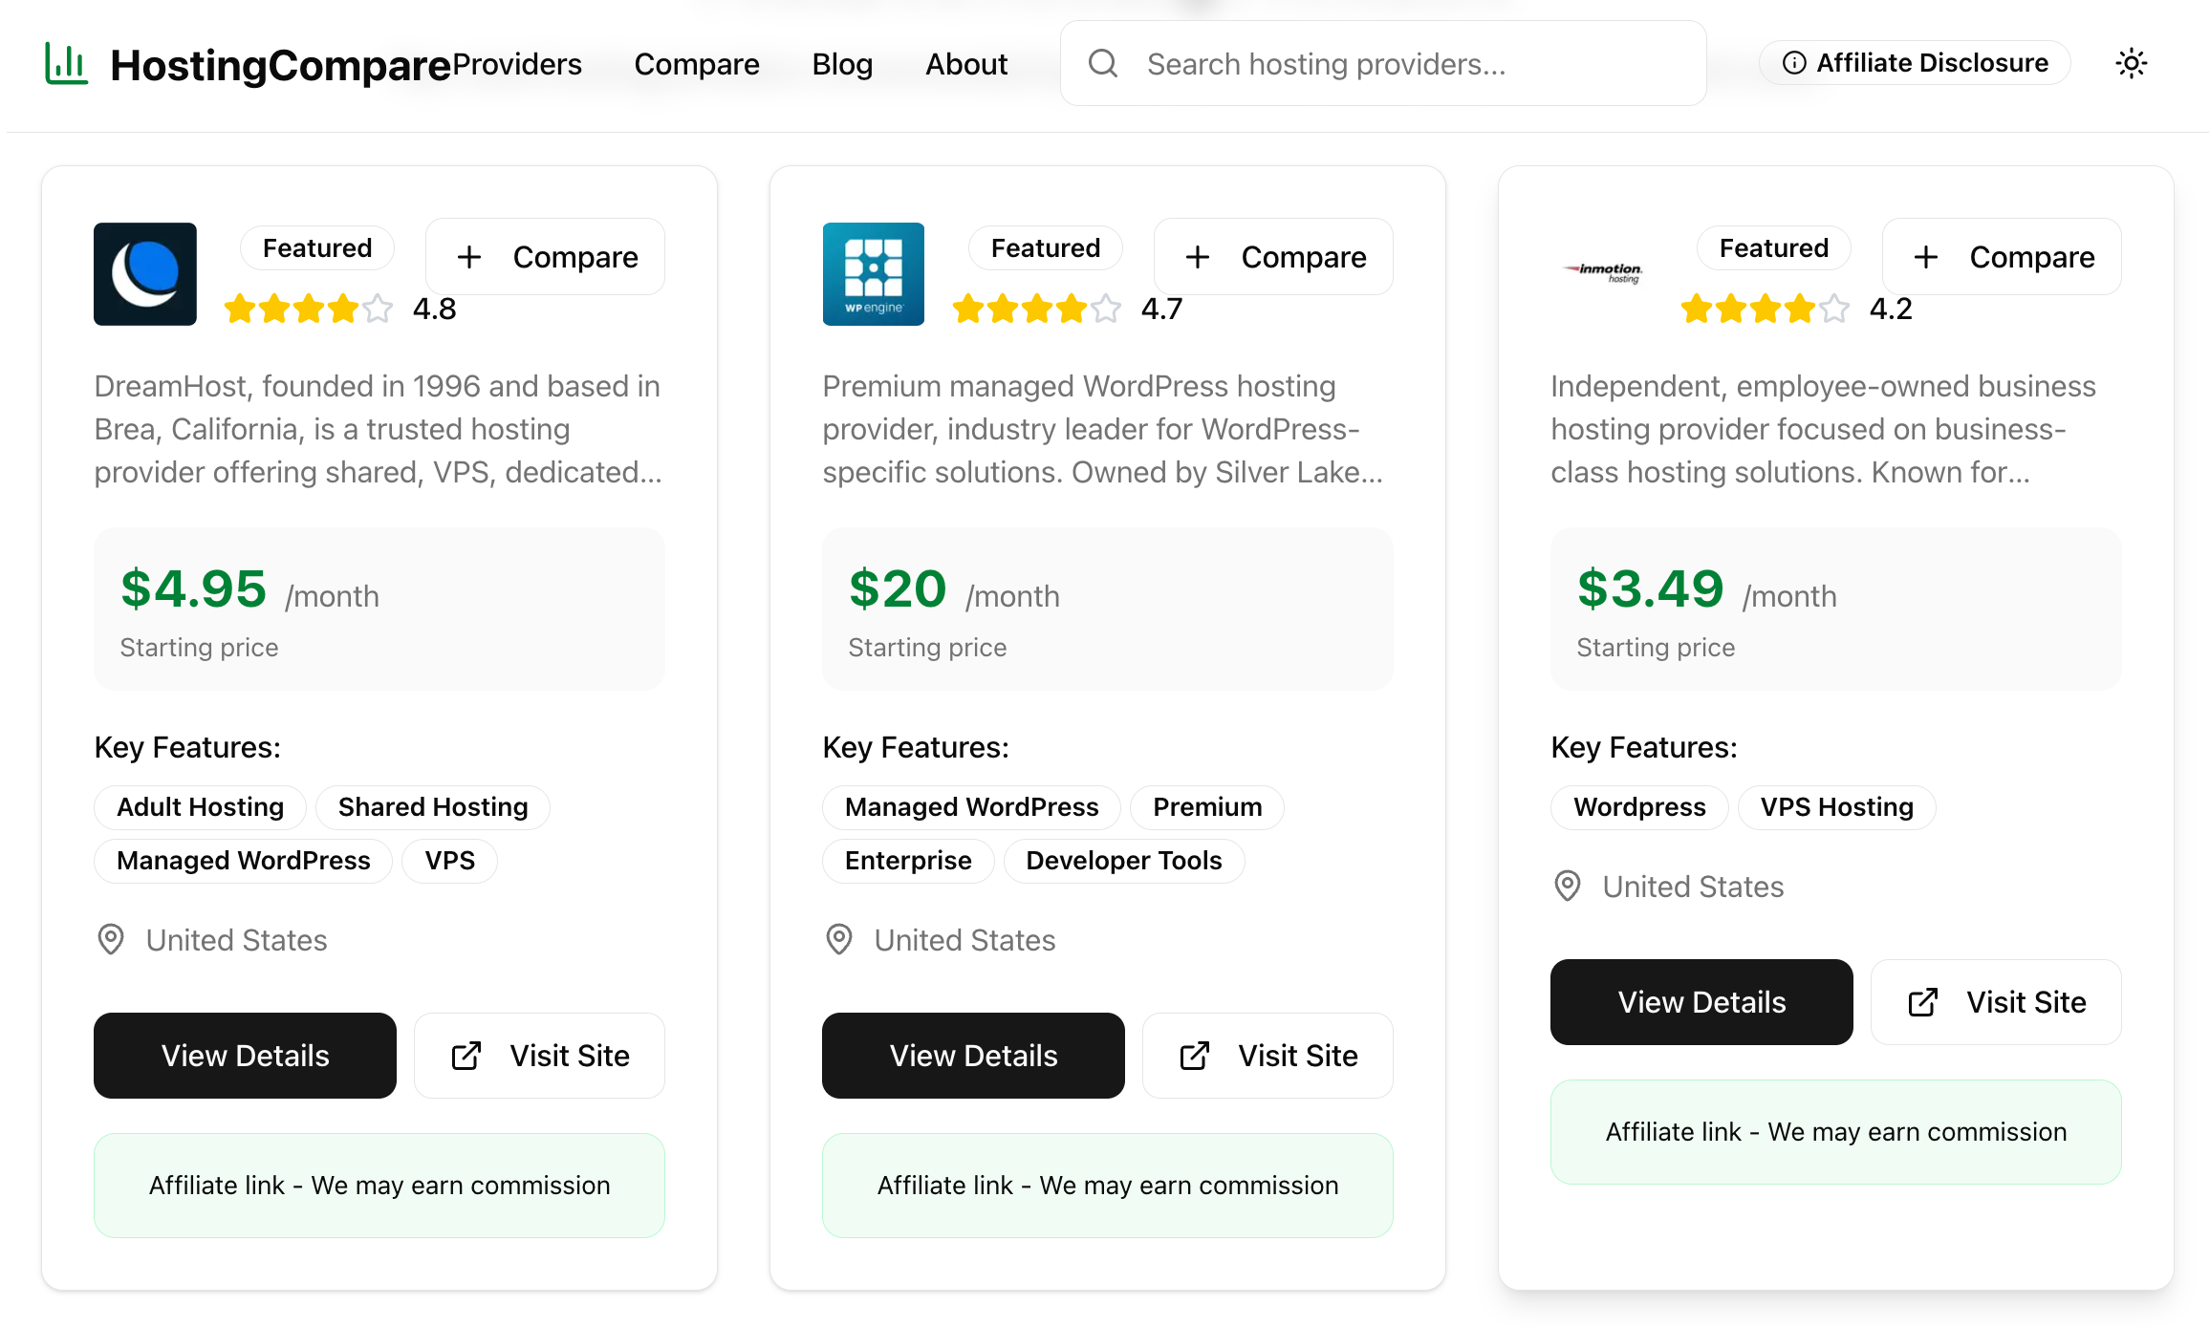Click the WP Engine logo thumbnail
Screen dimensions: 2210x1326
click(x=873, y=274)
